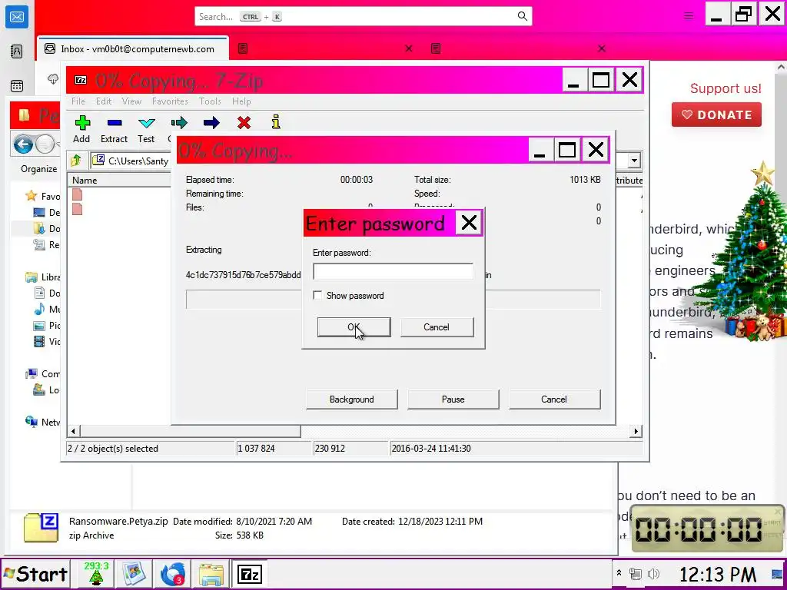Close the third Thunderbird tab
787x590 pixels.
(601, 48)
